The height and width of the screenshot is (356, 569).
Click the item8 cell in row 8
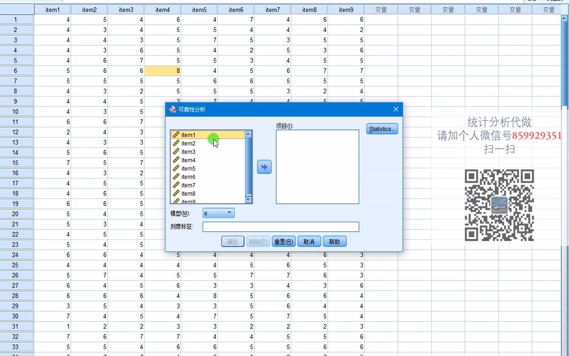[x=309, y=91]
